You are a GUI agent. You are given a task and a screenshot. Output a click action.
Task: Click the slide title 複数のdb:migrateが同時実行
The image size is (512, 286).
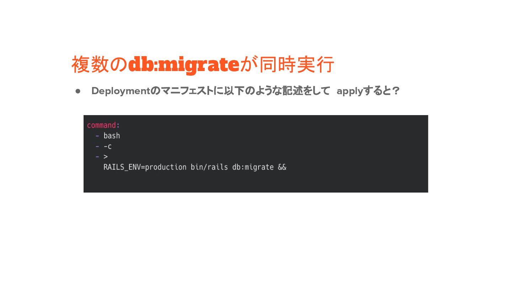(203, 65)
